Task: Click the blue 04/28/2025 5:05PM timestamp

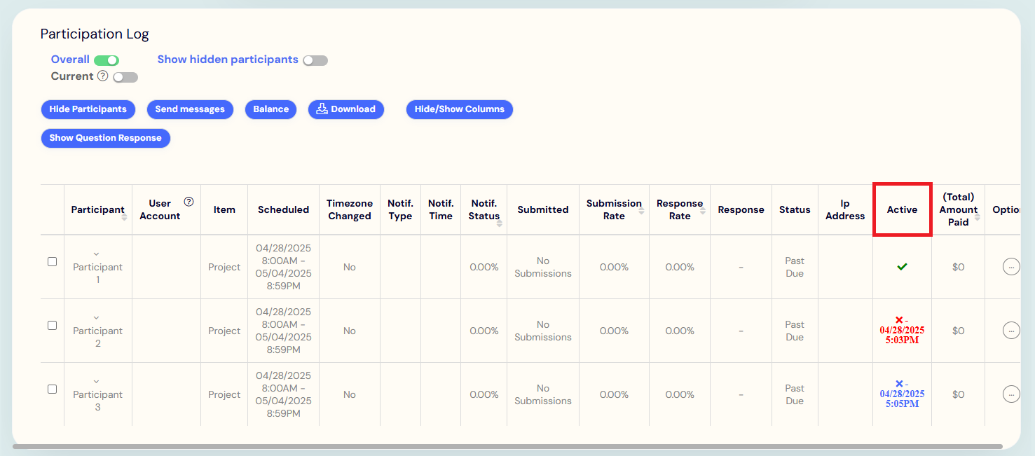Action: tap(902, 399)
